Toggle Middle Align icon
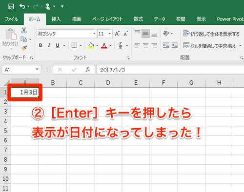The image size is (244, 192). point(145,34)
